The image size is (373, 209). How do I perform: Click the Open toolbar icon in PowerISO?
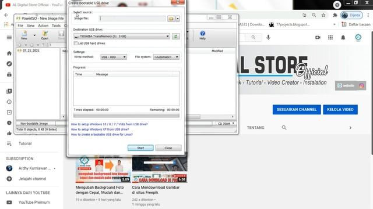[x=45, y=35]
